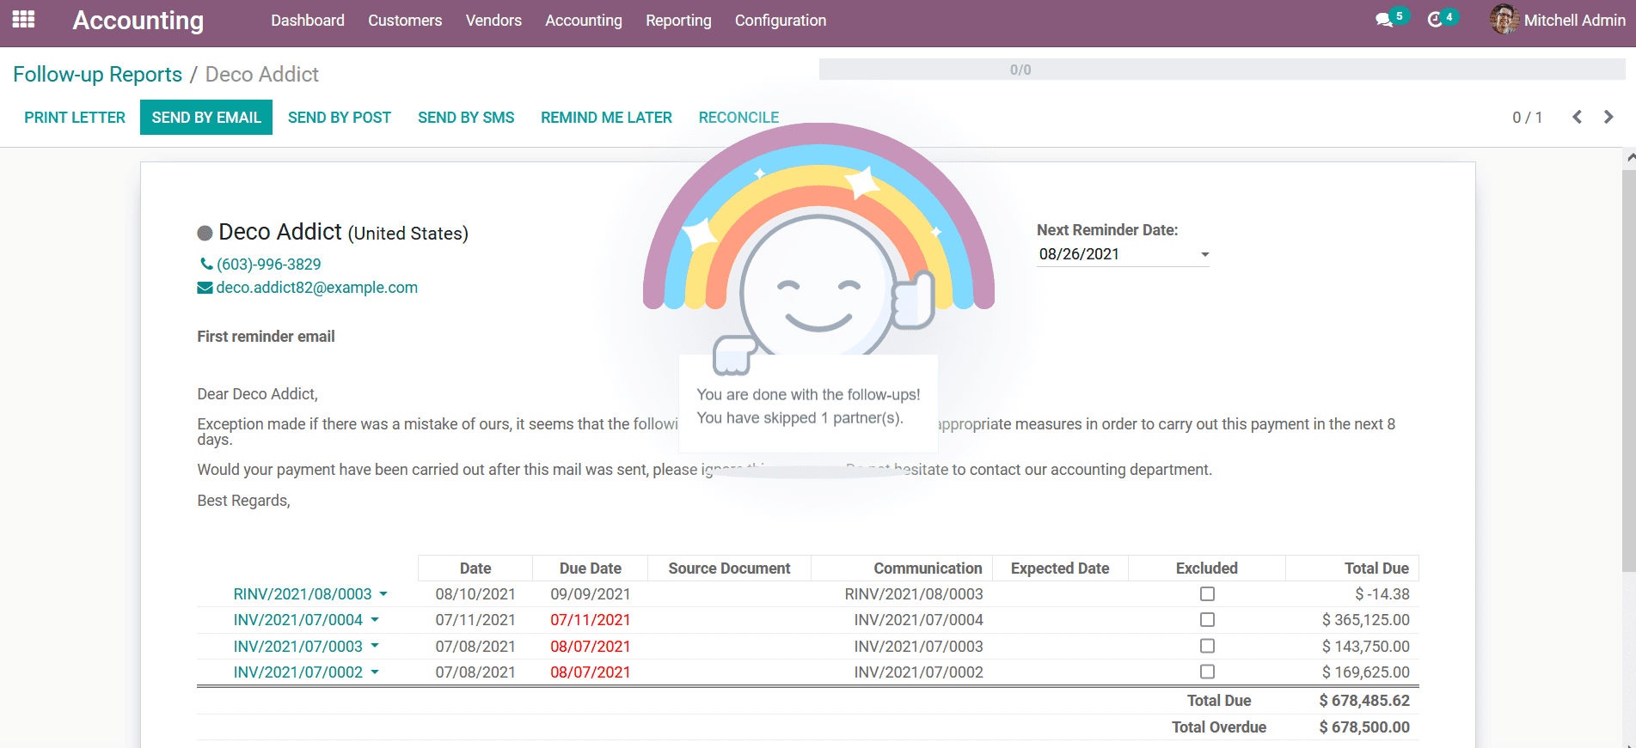Screen dimensions: 1636x748
Task: Open the Accounting menu item
Action: tap(584, 21)
